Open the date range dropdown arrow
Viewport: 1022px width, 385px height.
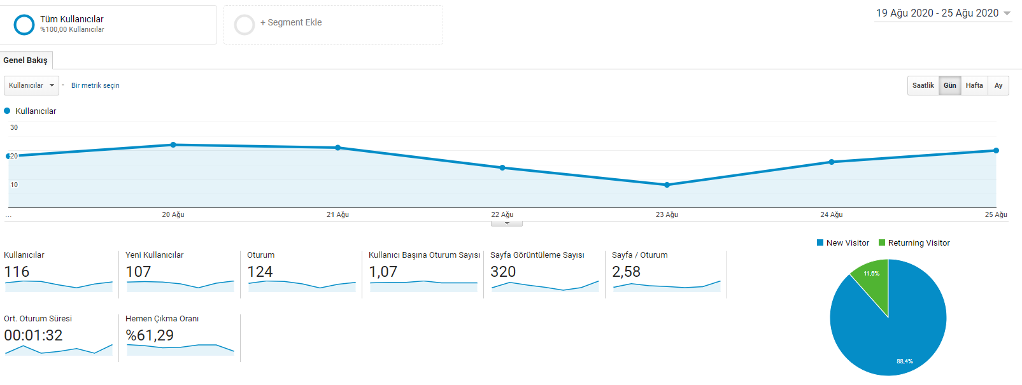tap(1007, 13)
